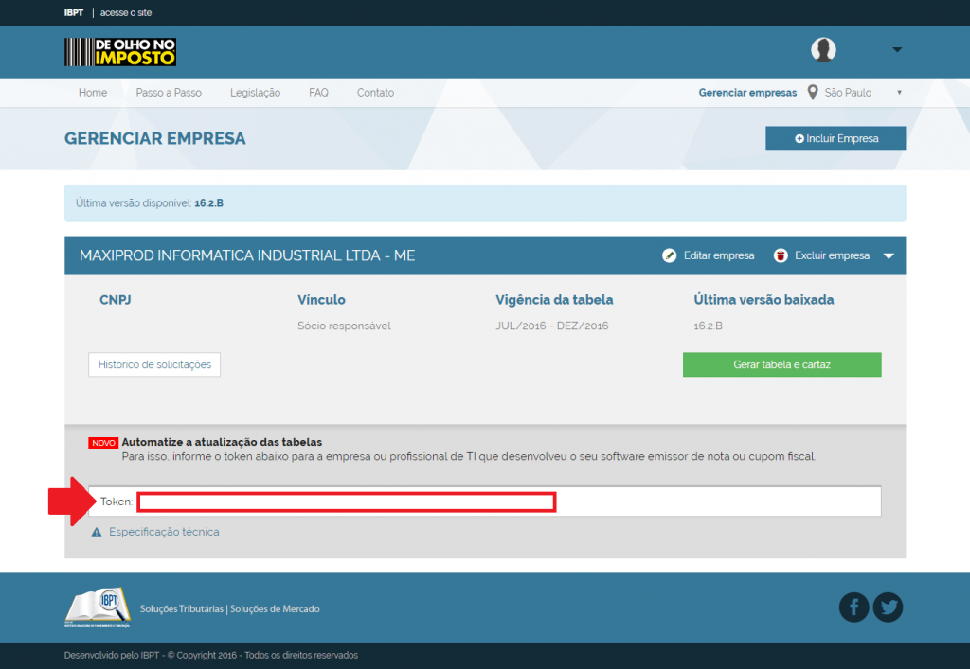This screenshot has width=970, height=669.
Task: Click the De Olho no Imposto logo
Action: (120, 52)
